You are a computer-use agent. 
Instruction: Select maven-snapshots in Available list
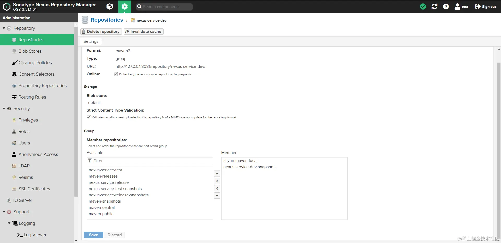pos(150,201)
